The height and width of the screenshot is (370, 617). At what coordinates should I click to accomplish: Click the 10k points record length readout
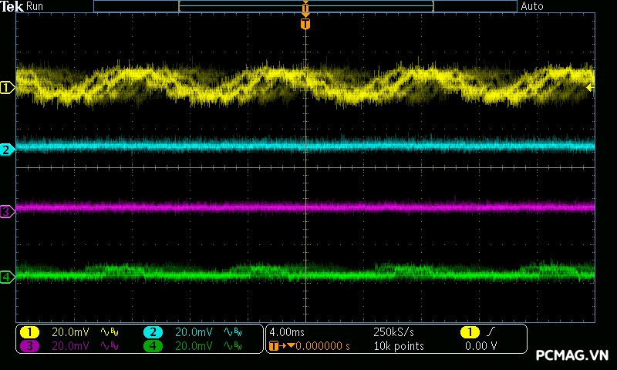398,346
